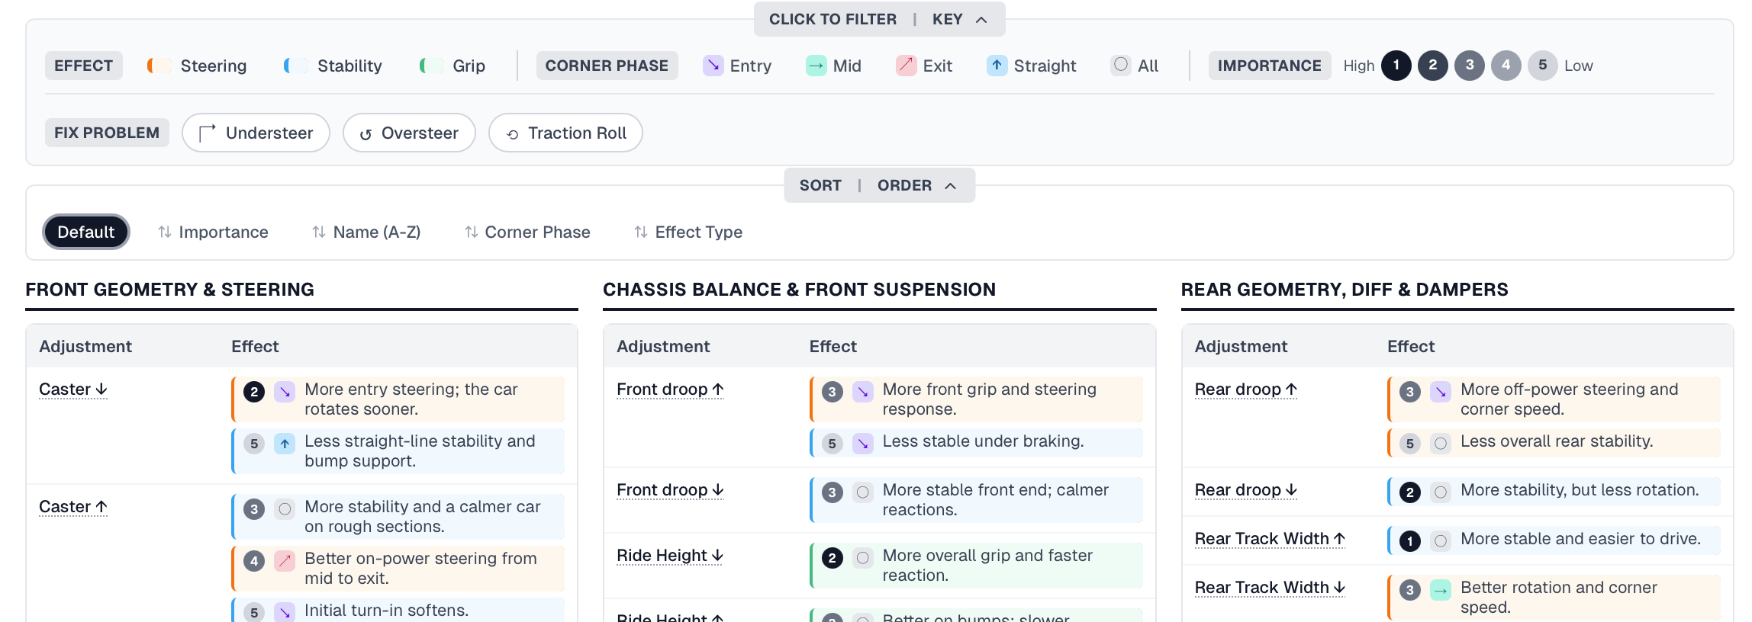Select the Default sort option
1752x622 pixels.
[86, 232]
